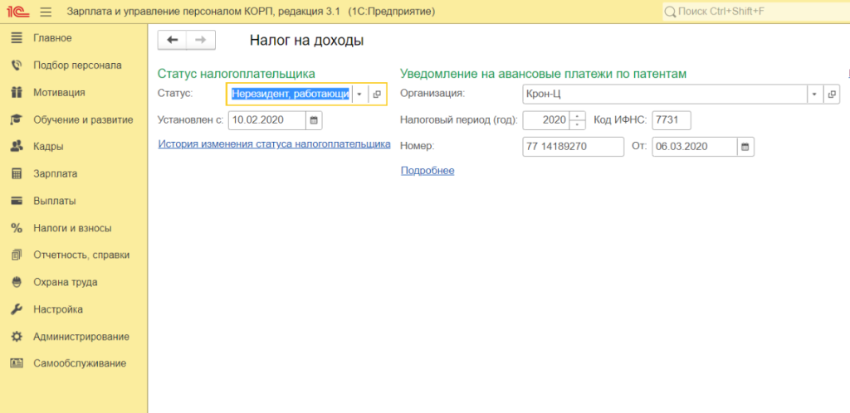
Task: Click the Номер field with 77 14189270
Action: tap(573, 147)
